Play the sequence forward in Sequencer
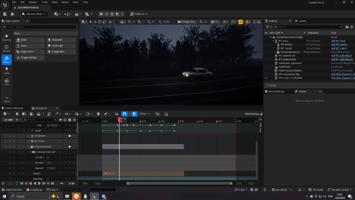This screenshot has height=200, width=355. coord(39,184)
